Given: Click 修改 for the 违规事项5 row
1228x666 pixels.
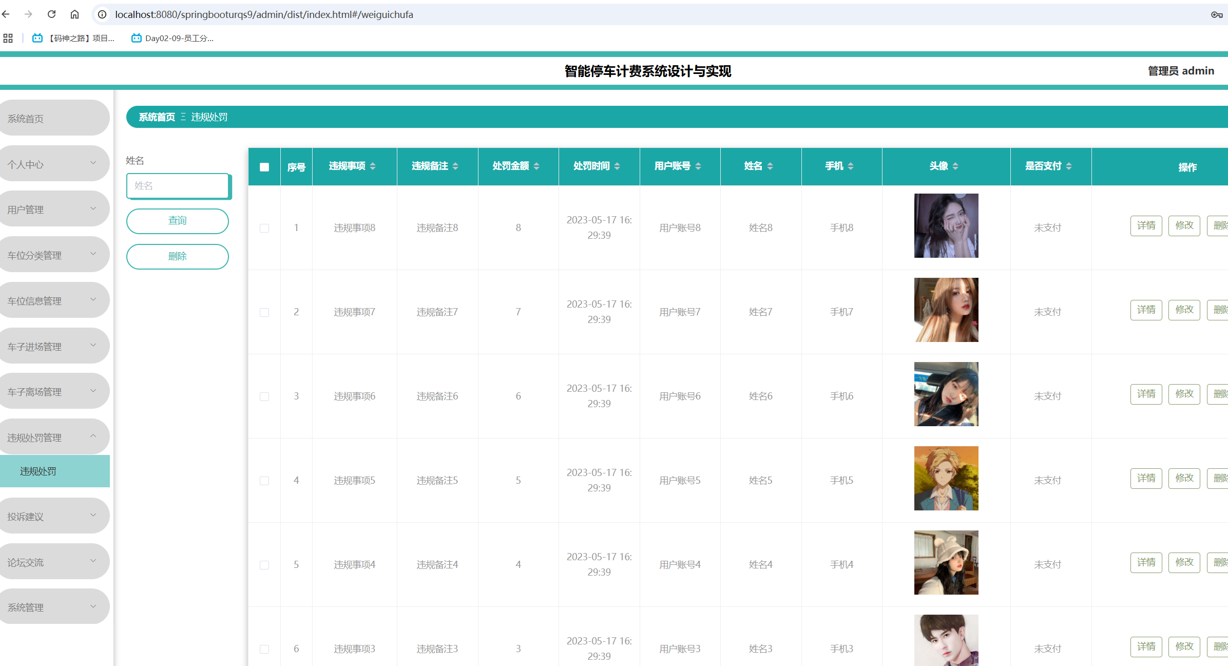Looking at the screenshot, I should 1184,478.
